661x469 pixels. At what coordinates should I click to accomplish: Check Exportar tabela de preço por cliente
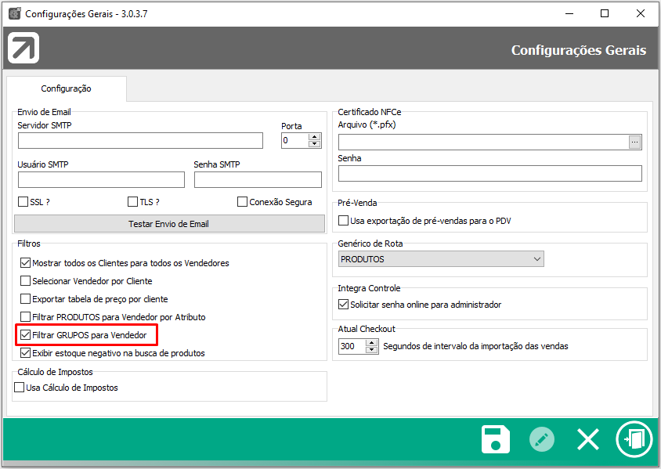[25, 299]
